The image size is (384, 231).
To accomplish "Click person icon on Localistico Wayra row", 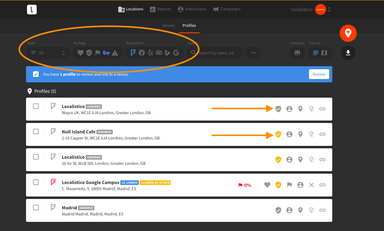I will [x=289, y=109].
